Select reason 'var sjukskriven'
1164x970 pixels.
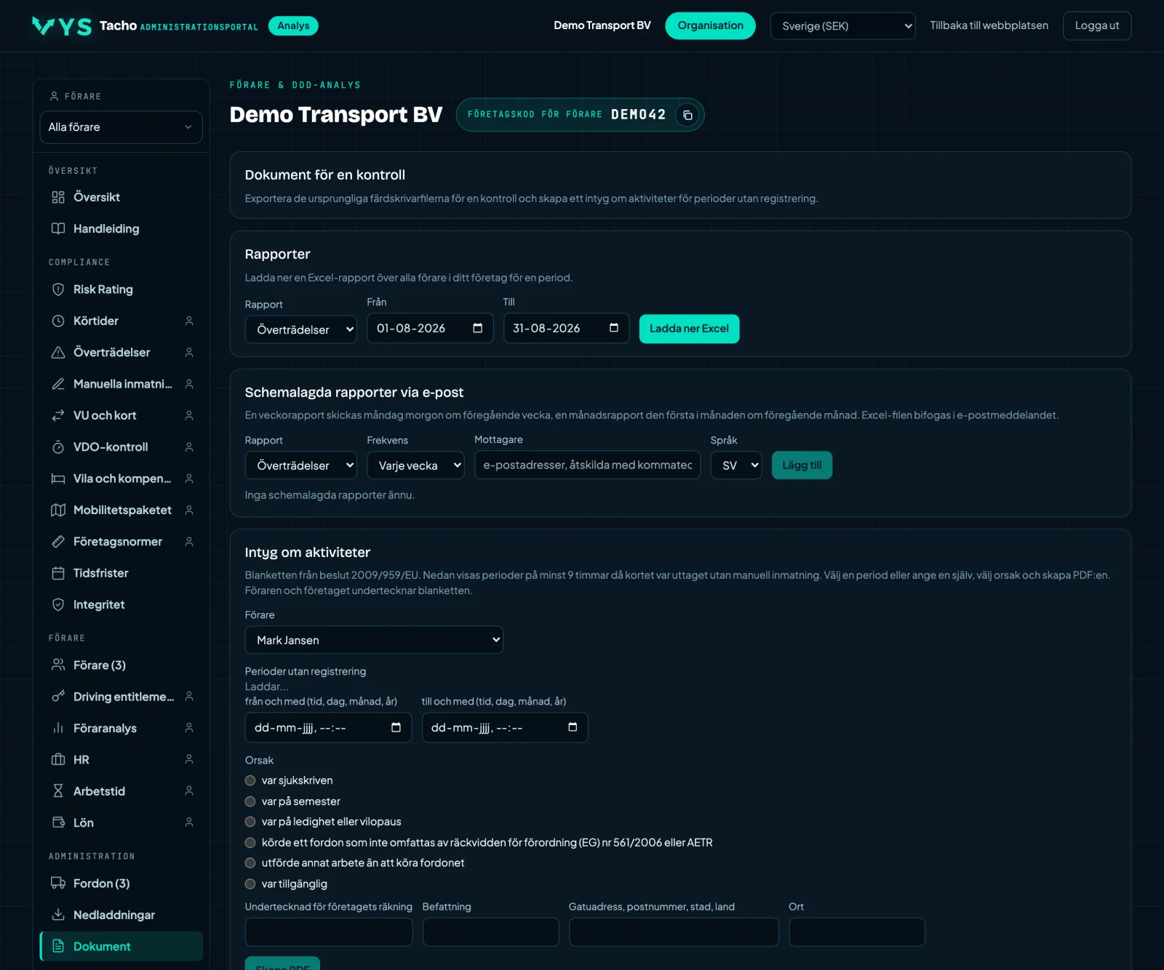[x=250, y=780]
